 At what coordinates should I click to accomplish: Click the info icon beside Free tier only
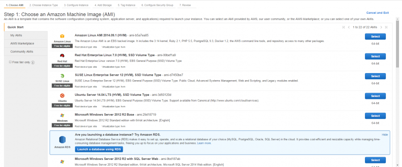coord(33,62)
